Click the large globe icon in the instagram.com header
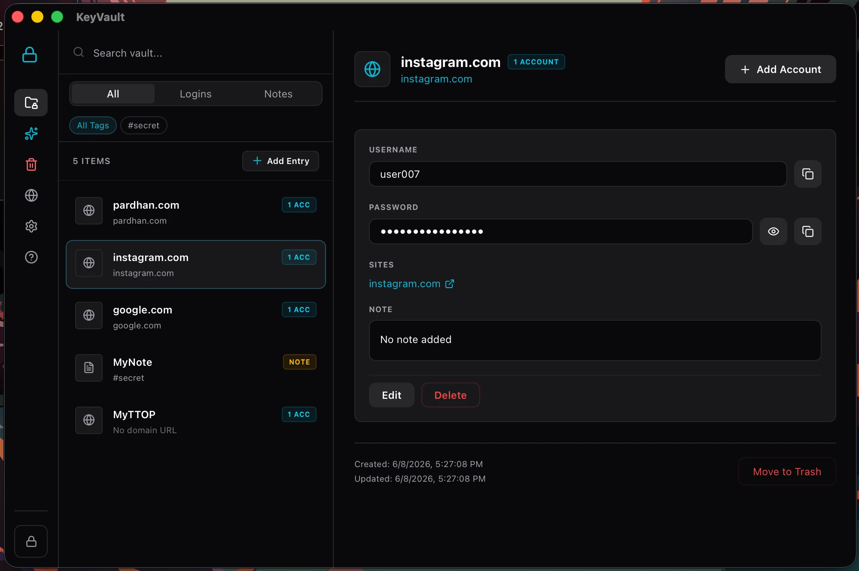Screen dimensions: 859x571 pos(372,69)
